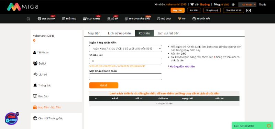Click the ID column header
Image resolution: width=275 pixels, height=129 pixels.
point(96,98)
